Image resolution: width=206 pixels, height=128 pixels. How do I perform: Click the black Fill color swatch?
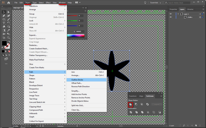pyautogui.click(x=4, y=43)
